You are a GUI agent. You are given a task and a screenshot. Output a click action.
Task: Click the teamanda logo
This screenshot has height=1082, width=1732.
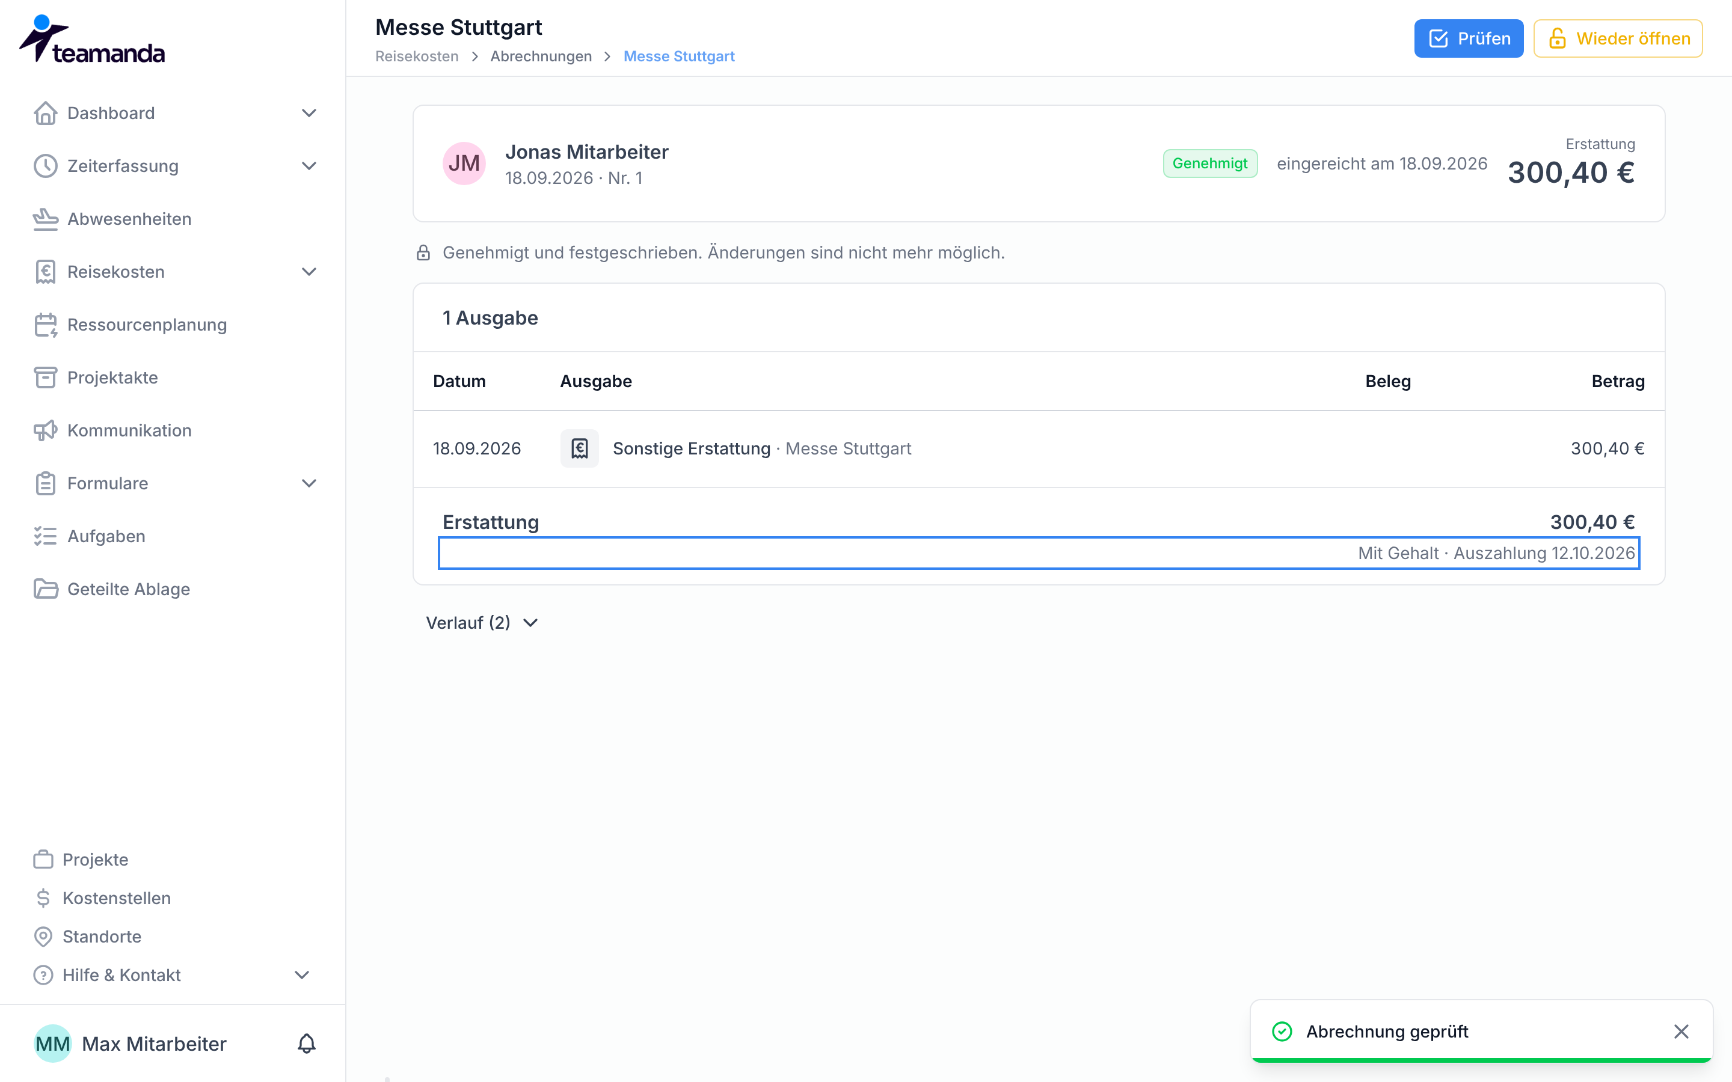coord(91,39)
